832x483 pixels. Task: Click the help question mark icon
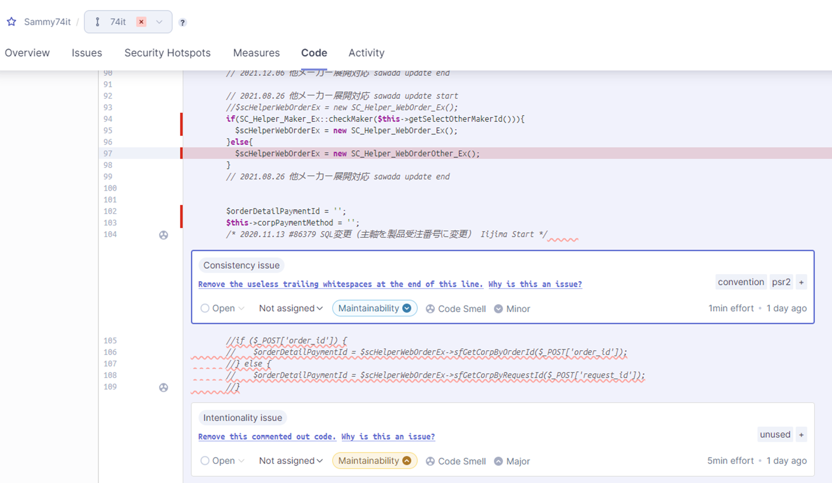(183, 23)
